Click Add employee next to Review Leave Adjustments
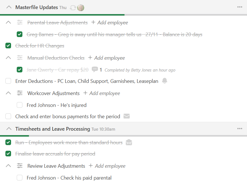 [x=107, y=166]
